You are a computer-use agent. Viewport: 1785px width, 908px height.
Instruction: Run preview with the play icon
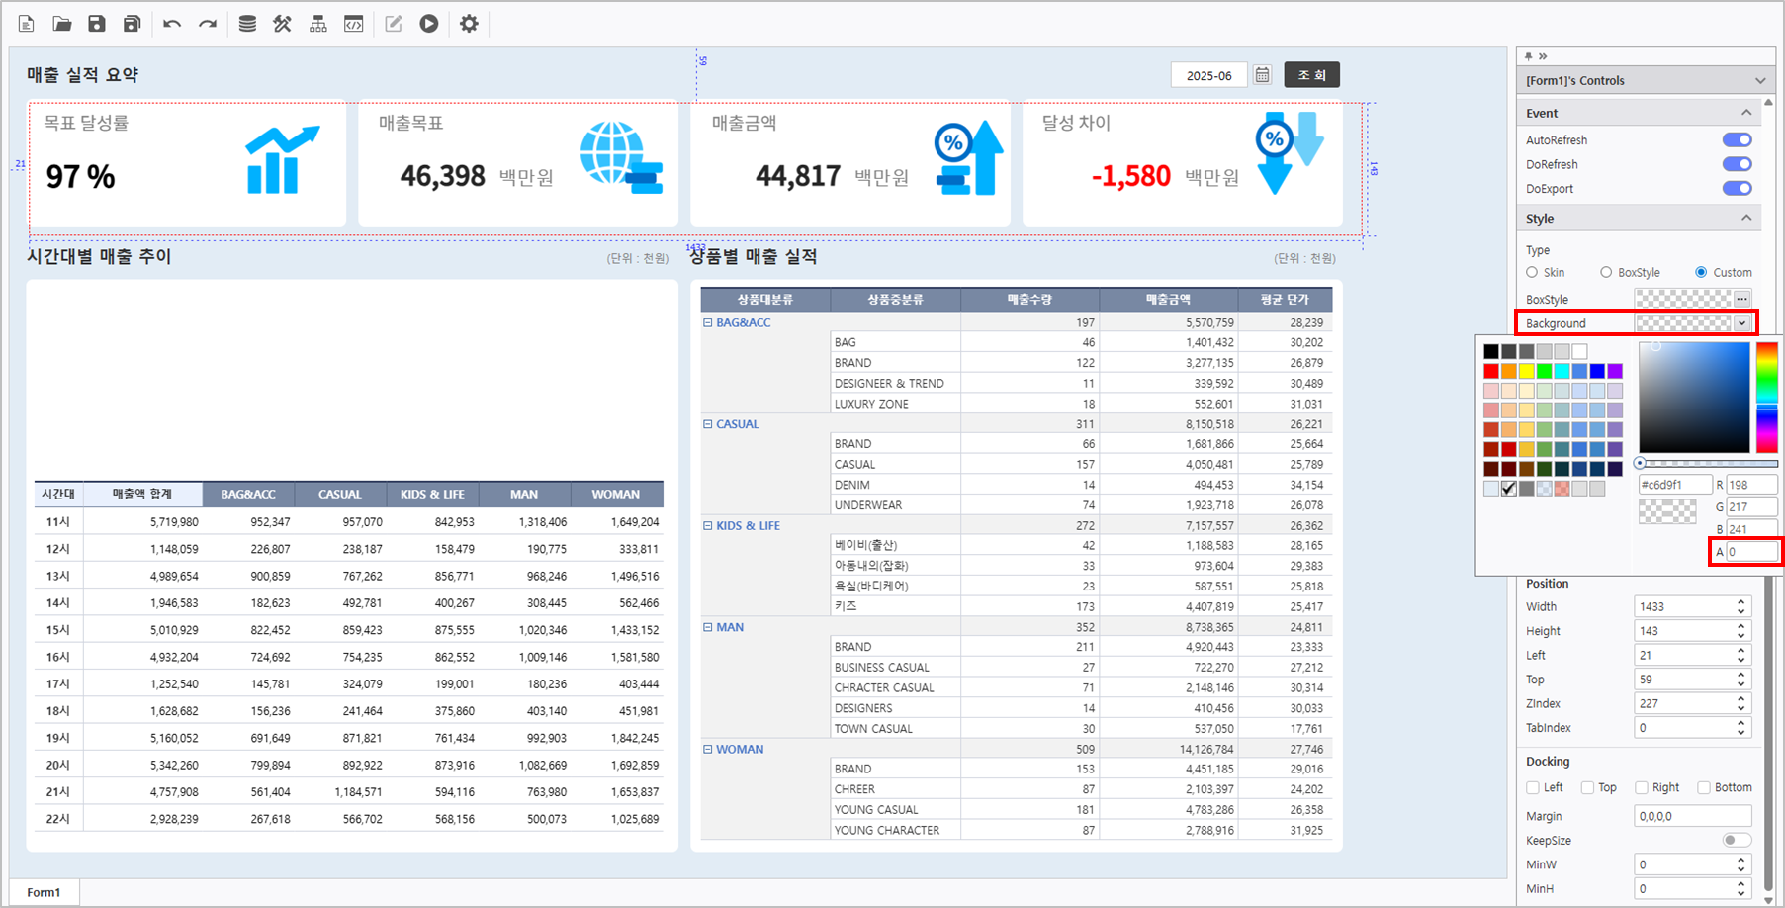click(x=428, y=24)
